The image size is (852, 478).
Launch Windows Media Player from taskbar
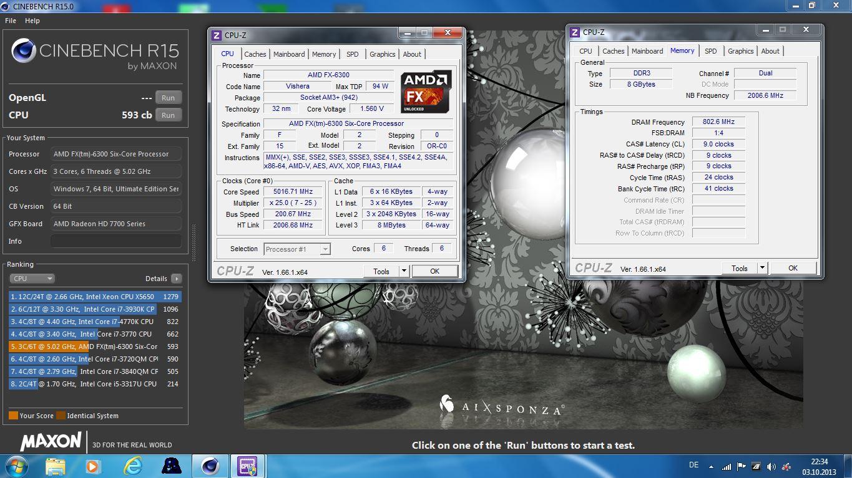click(93, 466)
